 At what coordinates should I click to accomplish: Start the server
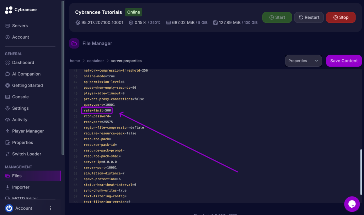[277, 17]
